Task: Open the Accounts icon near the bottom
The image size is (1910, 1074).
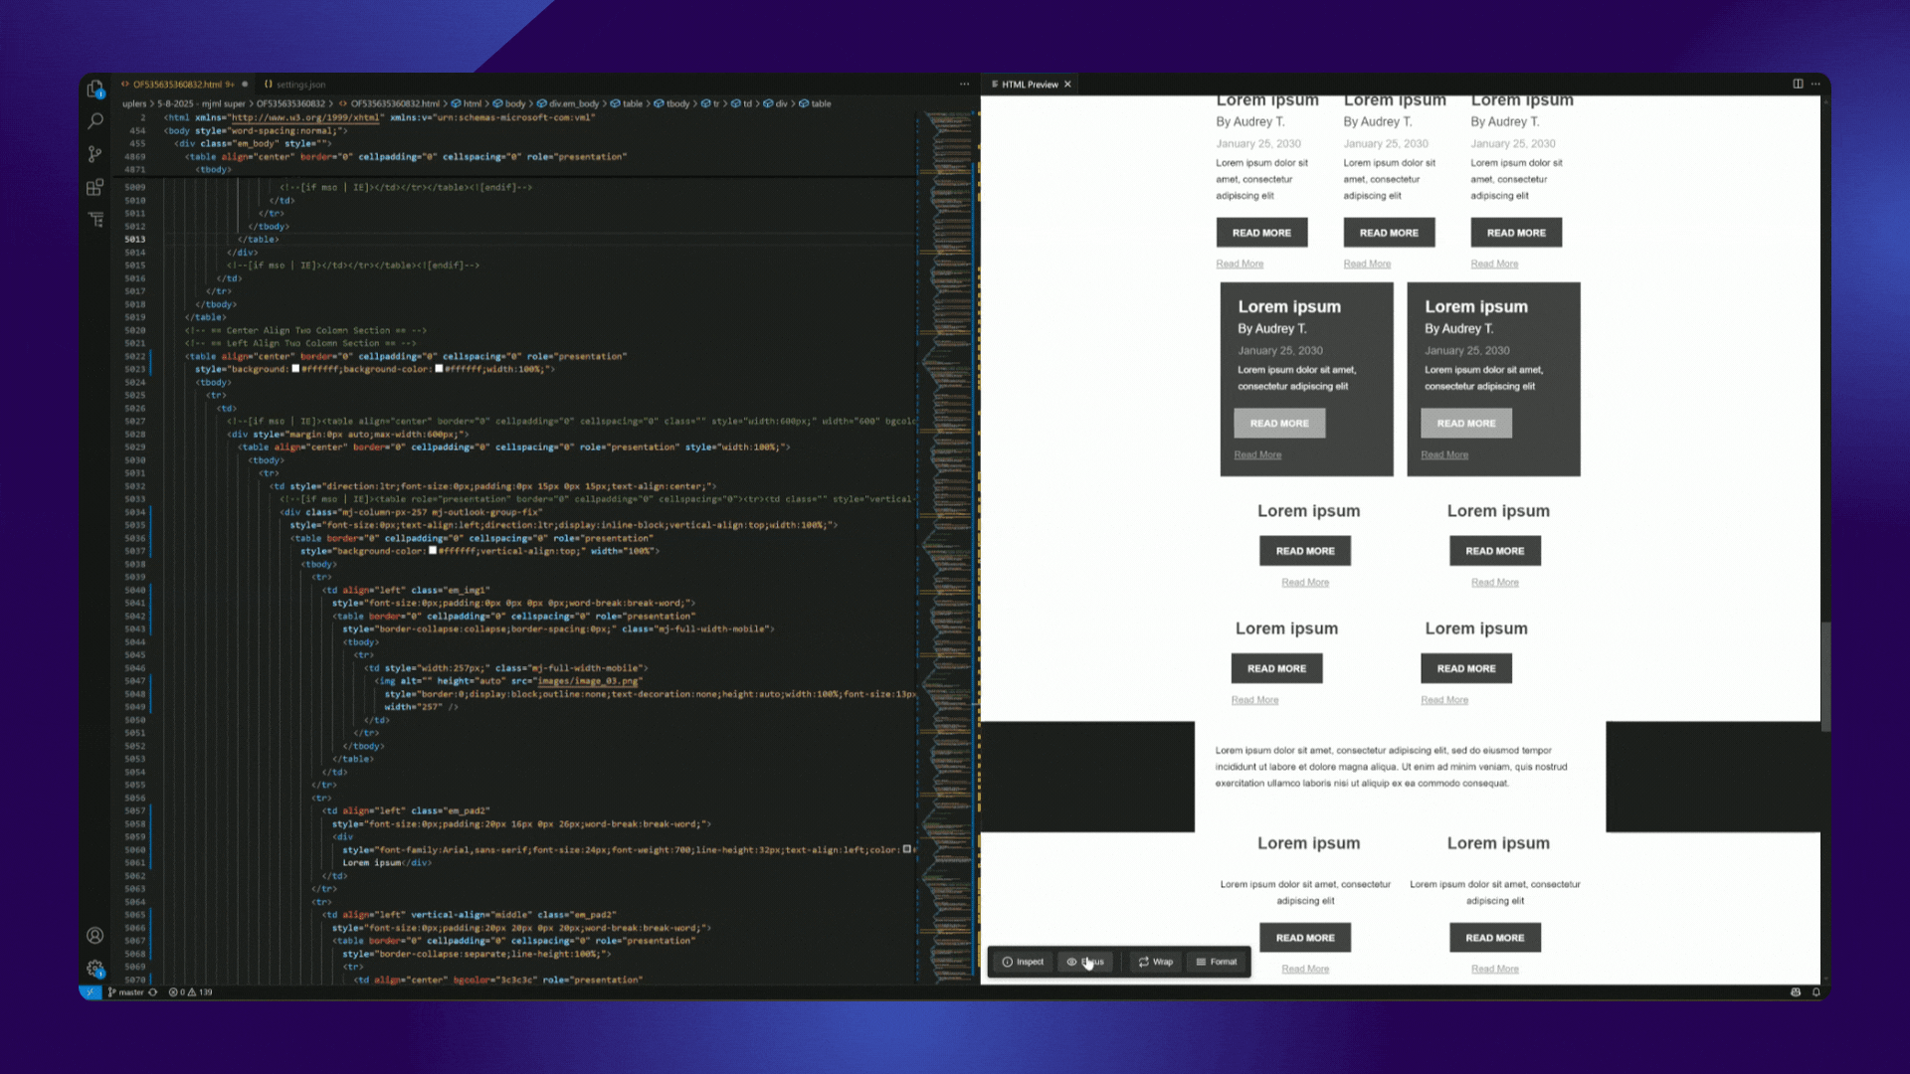Action: click(95, 935)
